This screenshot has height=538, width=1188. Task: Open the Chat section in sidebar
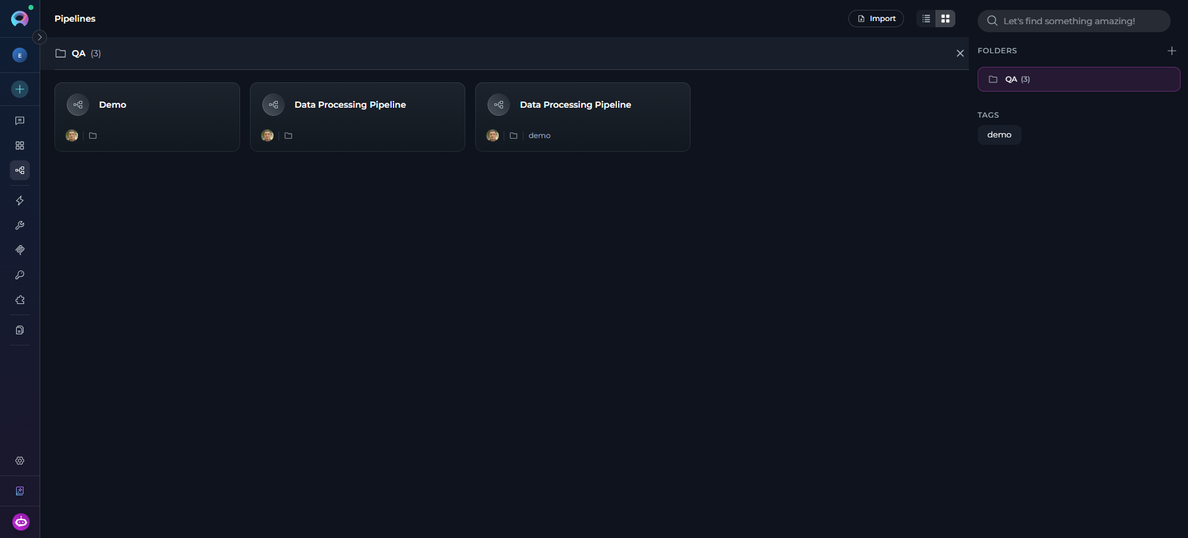coord(20,121)
